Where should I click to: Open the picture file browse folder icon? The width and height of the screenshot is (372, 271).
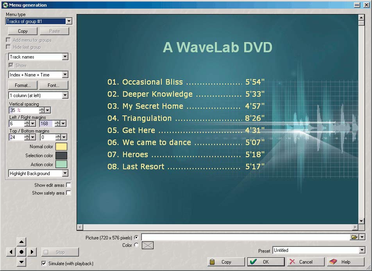[x=354, y=237]
